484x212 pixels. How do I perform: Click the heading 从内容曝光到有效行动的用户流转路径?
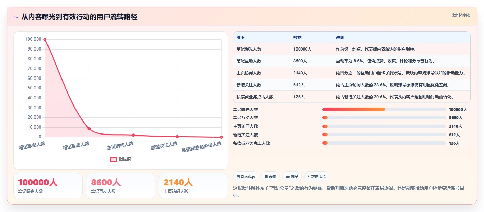click(x=79, y=17)
